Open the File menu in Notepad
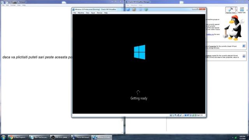This screenshot has width=249, height=140. point(3,5)
